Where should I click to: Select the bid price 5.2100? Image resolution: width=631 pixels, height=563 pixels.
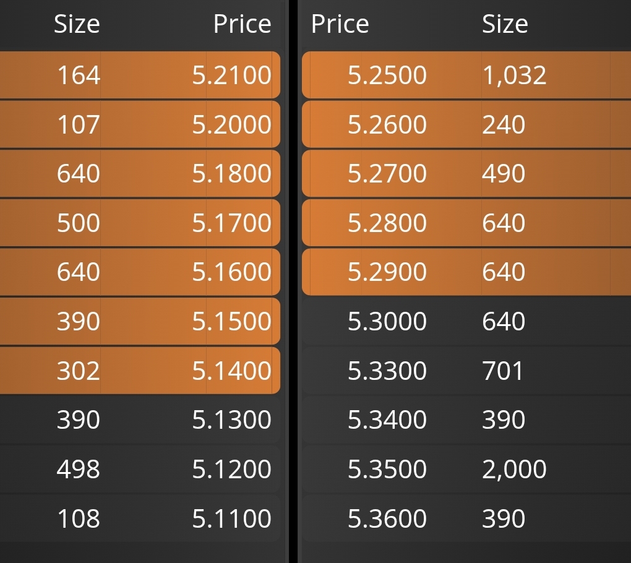(232, 75)
